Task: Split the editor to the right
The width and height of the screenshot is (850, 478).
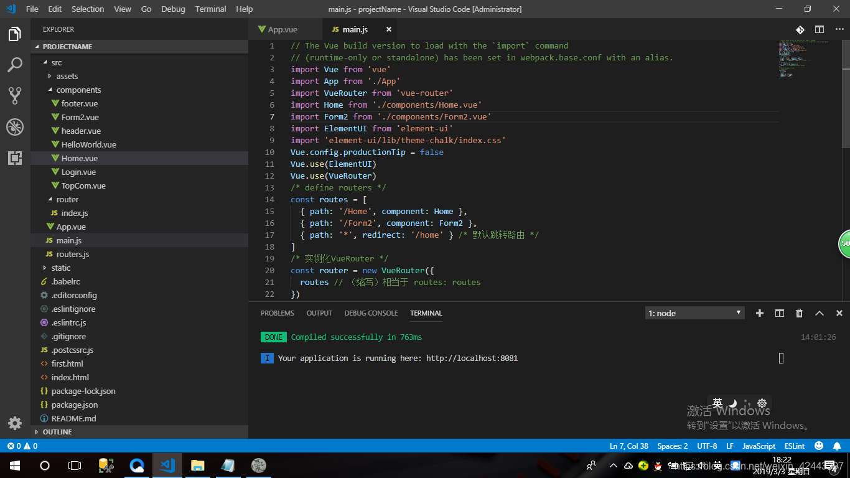Action: 820,29
